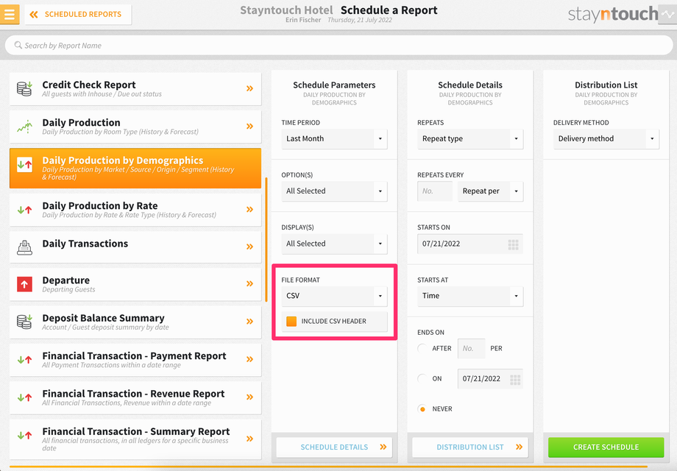
Task: Click Deposit Balance Summary coins icon
Action: click(24, 322)
